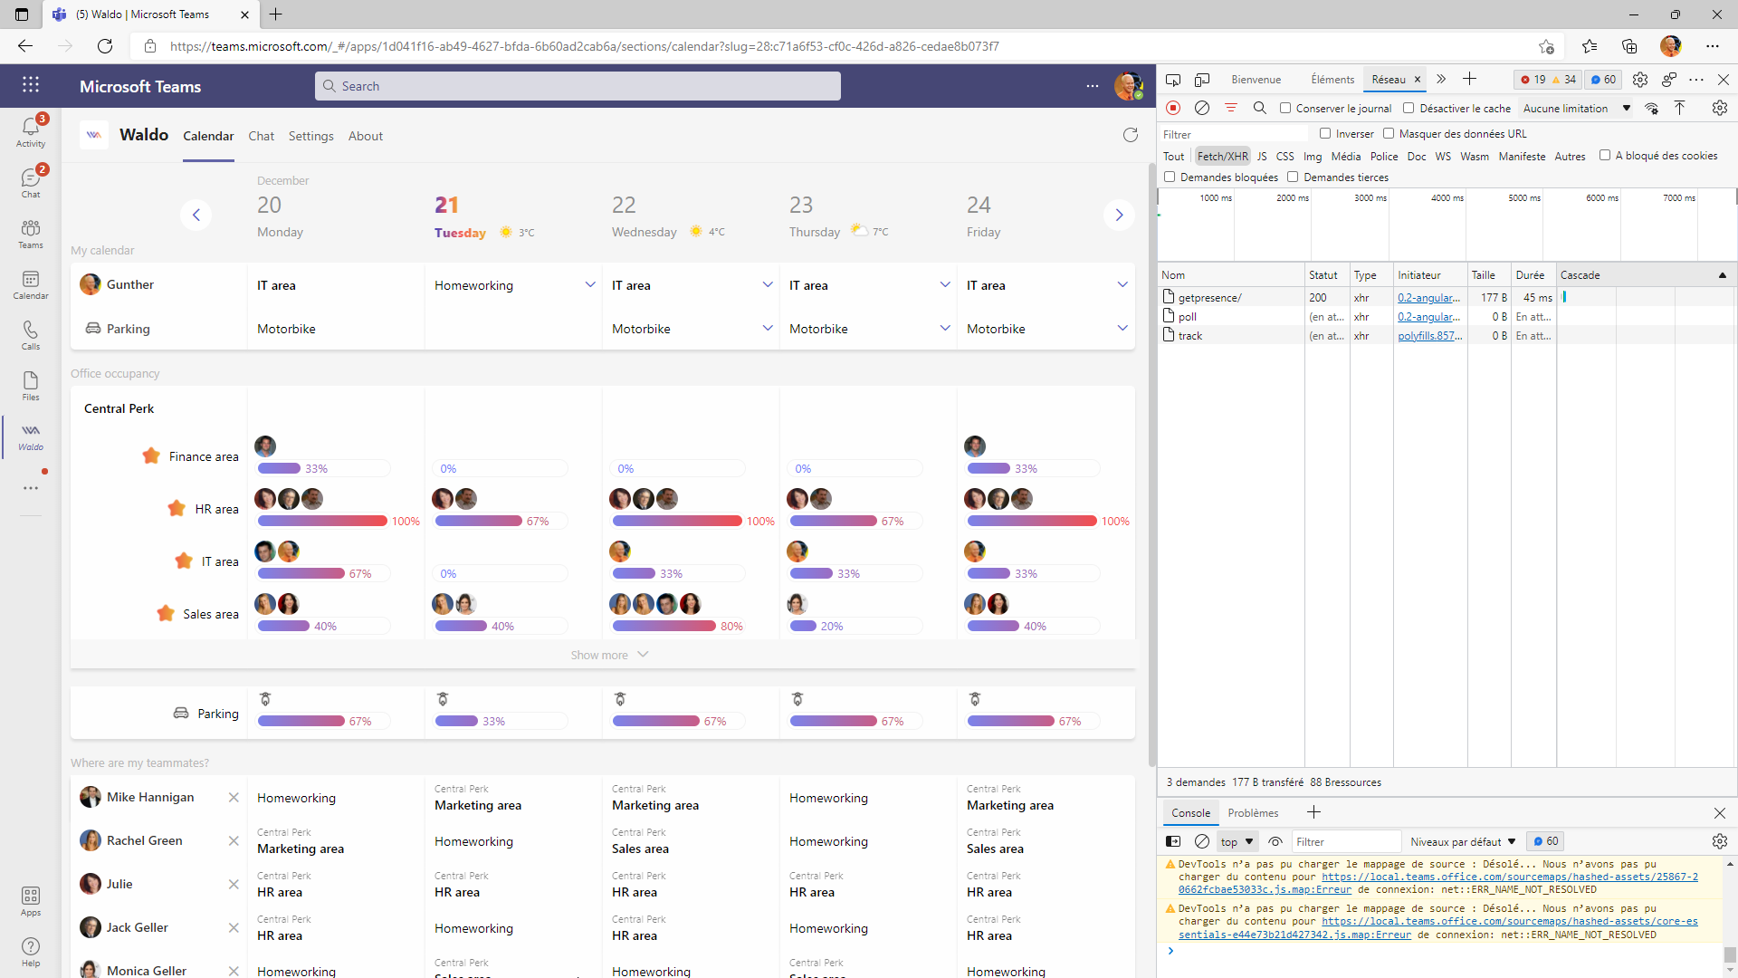Select the Waldo app in the sidebar

click(31, 436)
